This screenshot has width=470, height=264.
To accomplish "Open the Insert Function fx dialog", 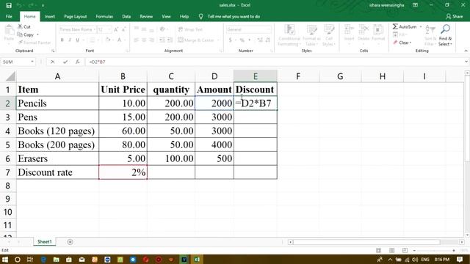I will (x=78, y=62).
